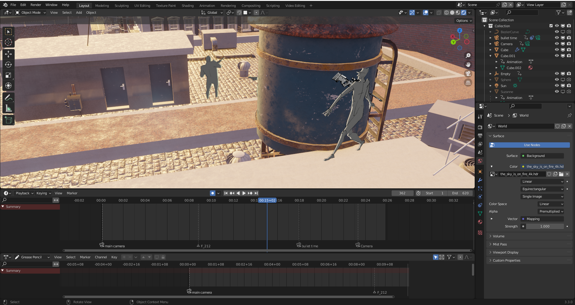Select the Rotate tool
The width and height of the screenshot is (575, 305).
click(x=8, y=65)
